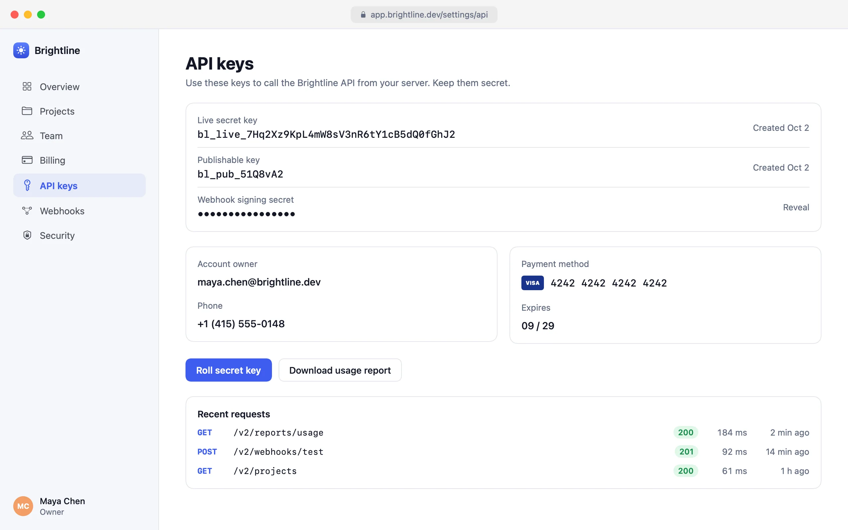848x530 pixels.
Task: Click the phone number +1 (415) 555-0148
Action: click(241, 324)
